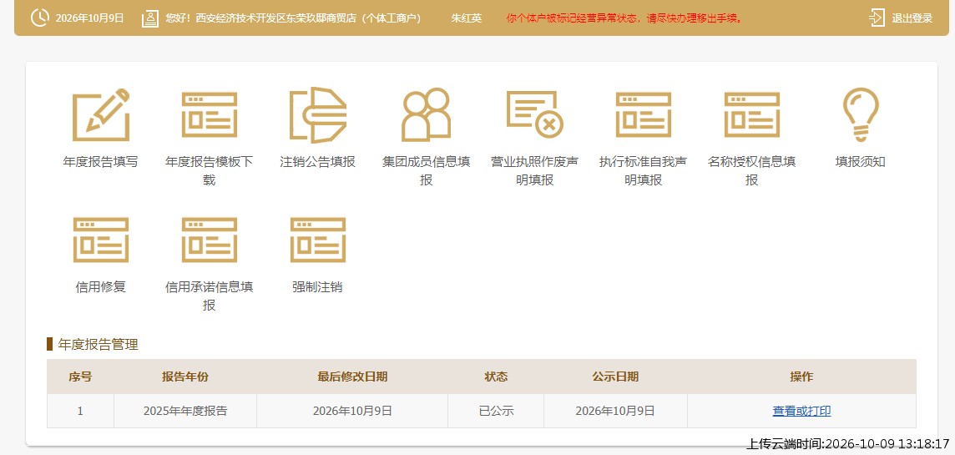Click the 年度报告填写 label

pos(100,162)
